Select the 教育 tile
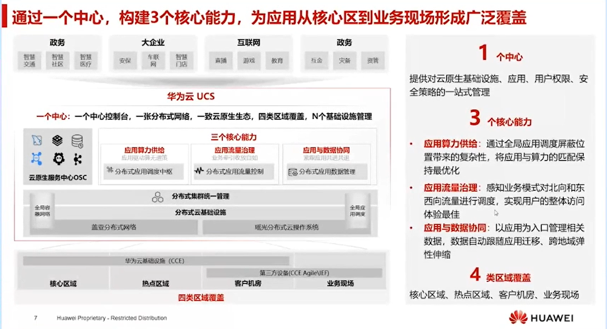Viewport: 607px width, 329px height. click(x=277, y=61)
